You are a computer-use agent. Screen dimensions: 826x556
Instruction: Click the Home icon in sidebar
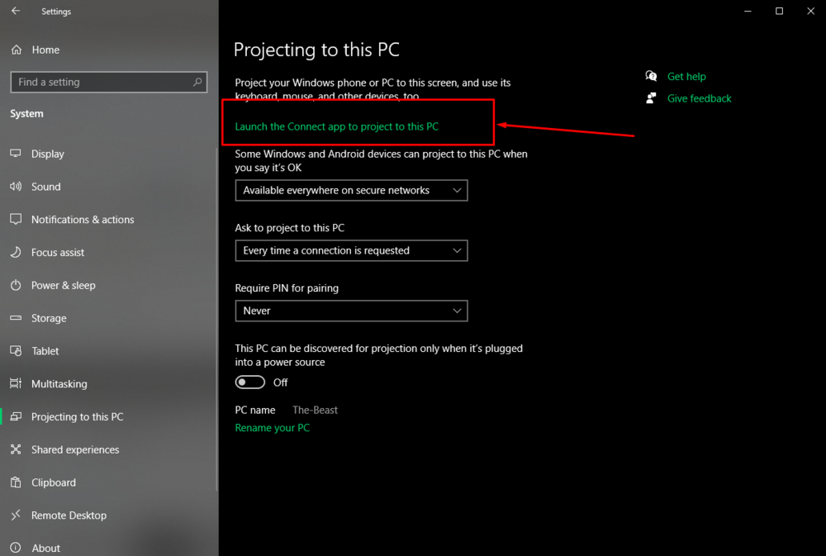[x=17, y=50]
